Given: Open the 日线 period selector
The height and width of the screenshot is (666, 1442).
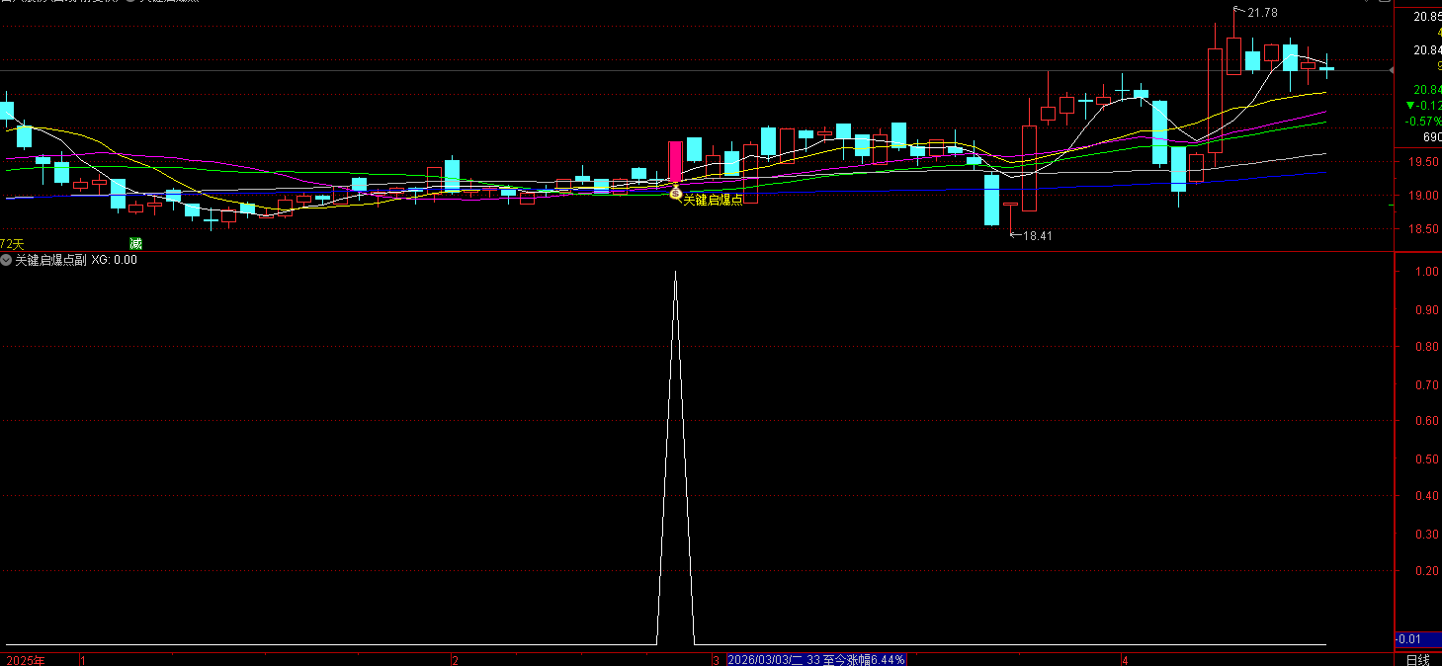Looking at the screenshot, I should click(1418, 659).
